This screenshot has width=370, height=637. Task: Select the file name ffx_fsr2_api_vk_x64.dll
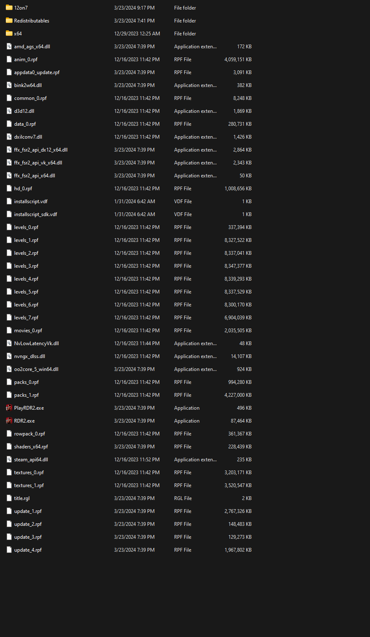(38, 163)
